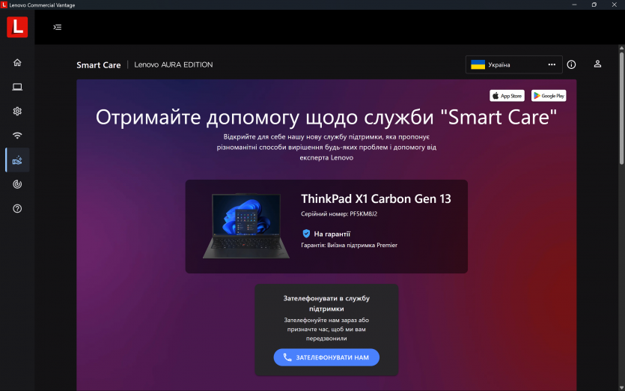625x391 pixels.
Task: Click the red Lenovo L logo
Action: tap(17, 27)
